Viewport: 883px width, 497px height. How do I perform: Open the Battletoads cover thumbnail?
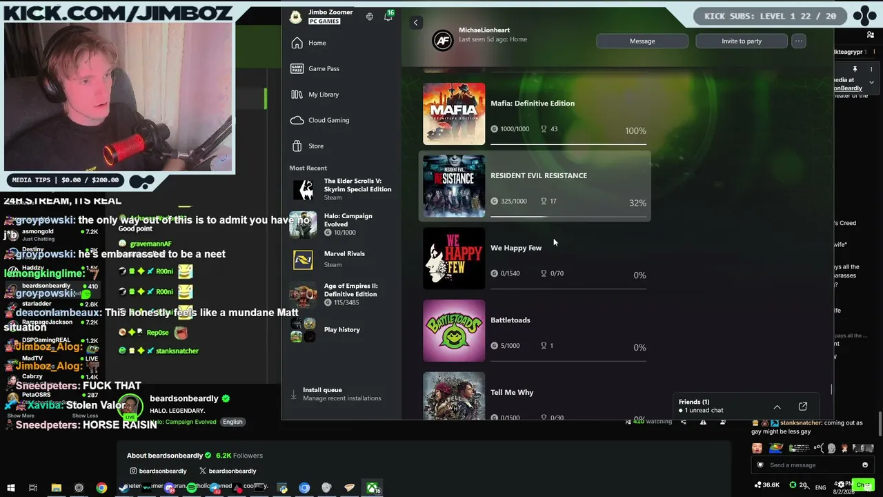(454, 331)
